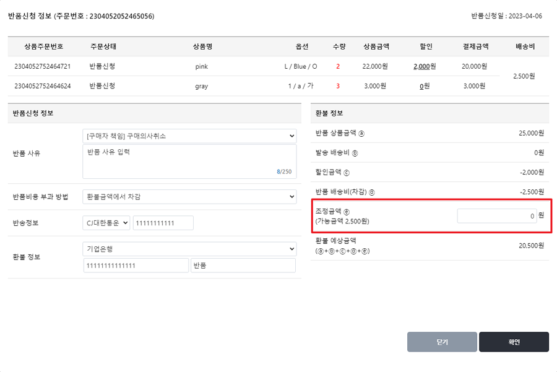Click the 0원 discount link on the gray row
The height and width of the screenshot is (372, 557).
[x=425, y=86]
